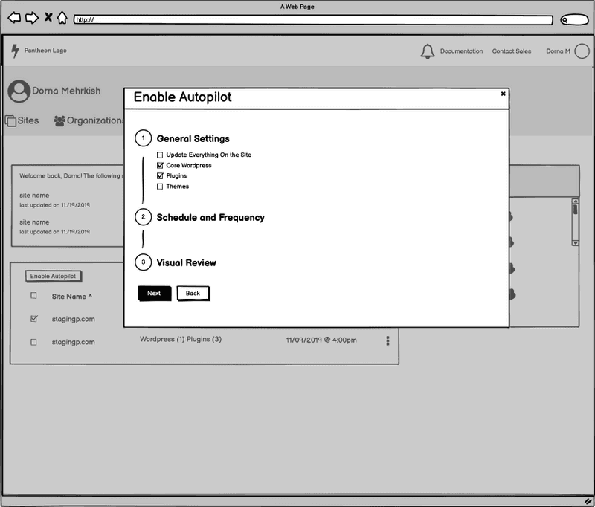595x507 pixels.
Task: Click the Next button
Action: click(x=155, y=294)
